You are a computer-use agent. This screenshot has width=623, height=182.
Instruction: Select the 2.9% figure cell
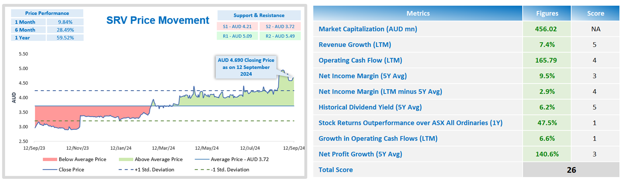(547, 92)
